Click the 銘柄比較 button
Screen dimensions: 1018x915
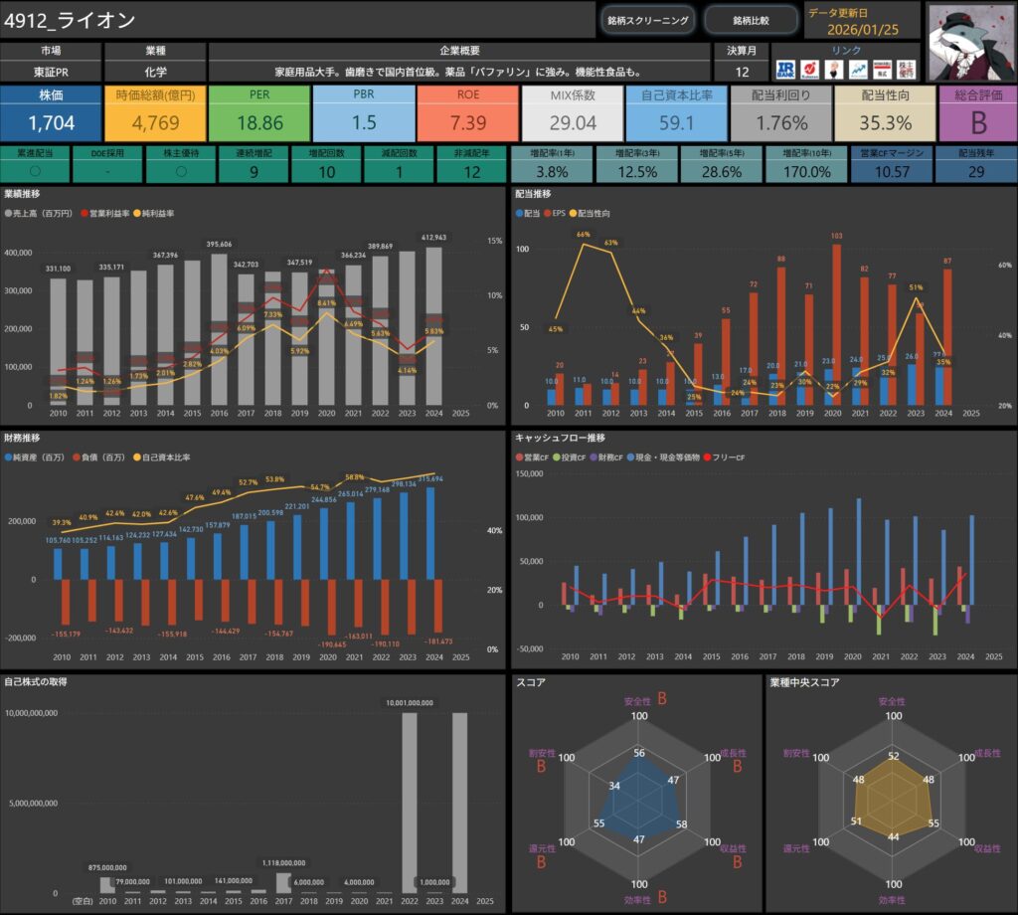pos(751,20)
